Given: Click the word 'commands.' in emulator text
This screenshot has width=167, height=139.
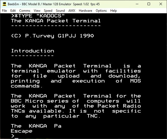Looking at the screenshot, I should tap(27, 86).
